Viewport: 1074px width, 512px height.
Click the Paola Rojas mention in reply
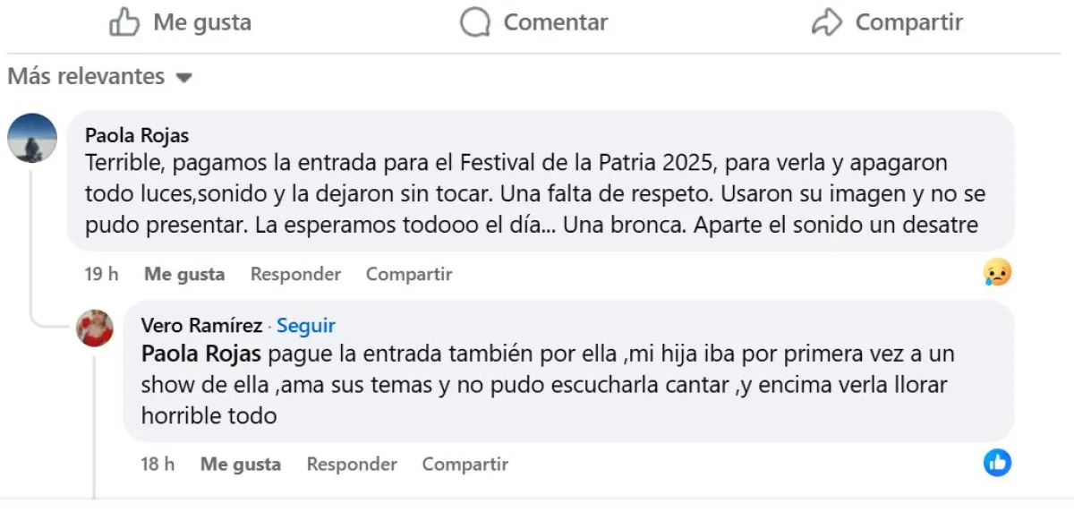pos(201,354)
